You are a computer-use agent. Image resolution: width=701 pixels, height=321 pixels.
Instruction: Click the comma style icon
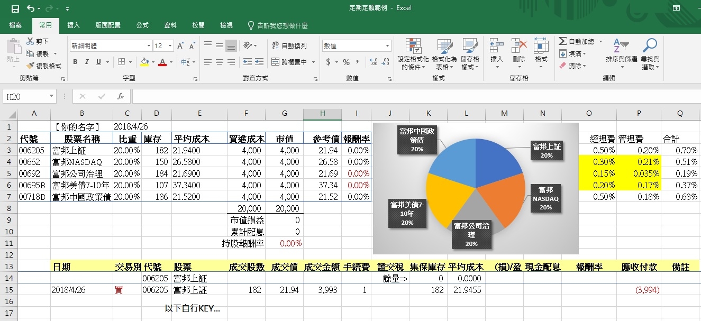[358, 62]
